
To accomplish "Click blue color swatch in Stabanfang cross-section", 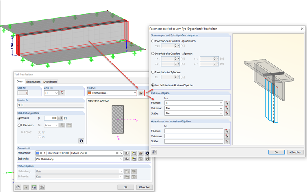I will click(38, 153).
